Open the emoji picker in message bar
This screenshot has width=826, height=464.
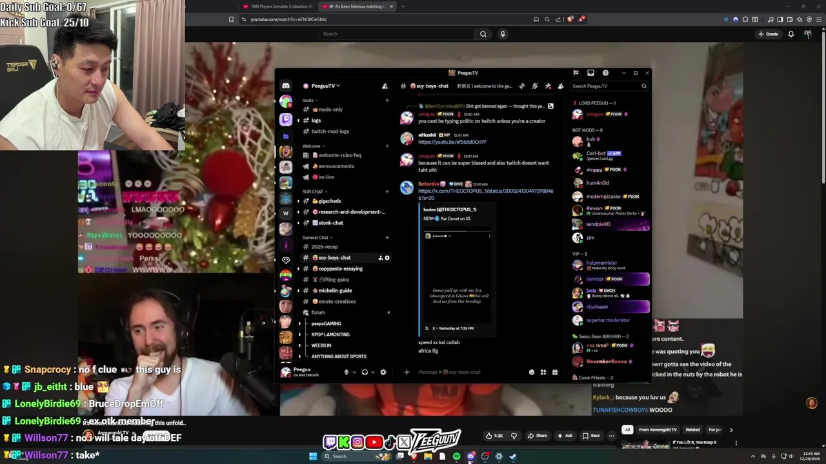(532, 372)
